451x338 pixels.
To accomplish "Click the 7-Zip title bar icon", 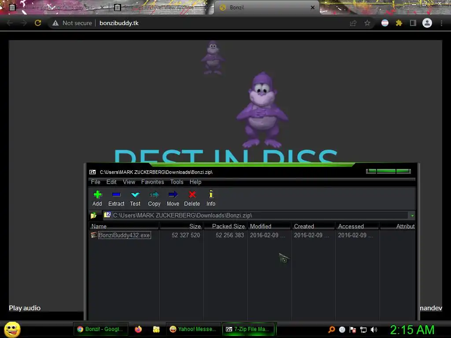I will click(92, 172).
